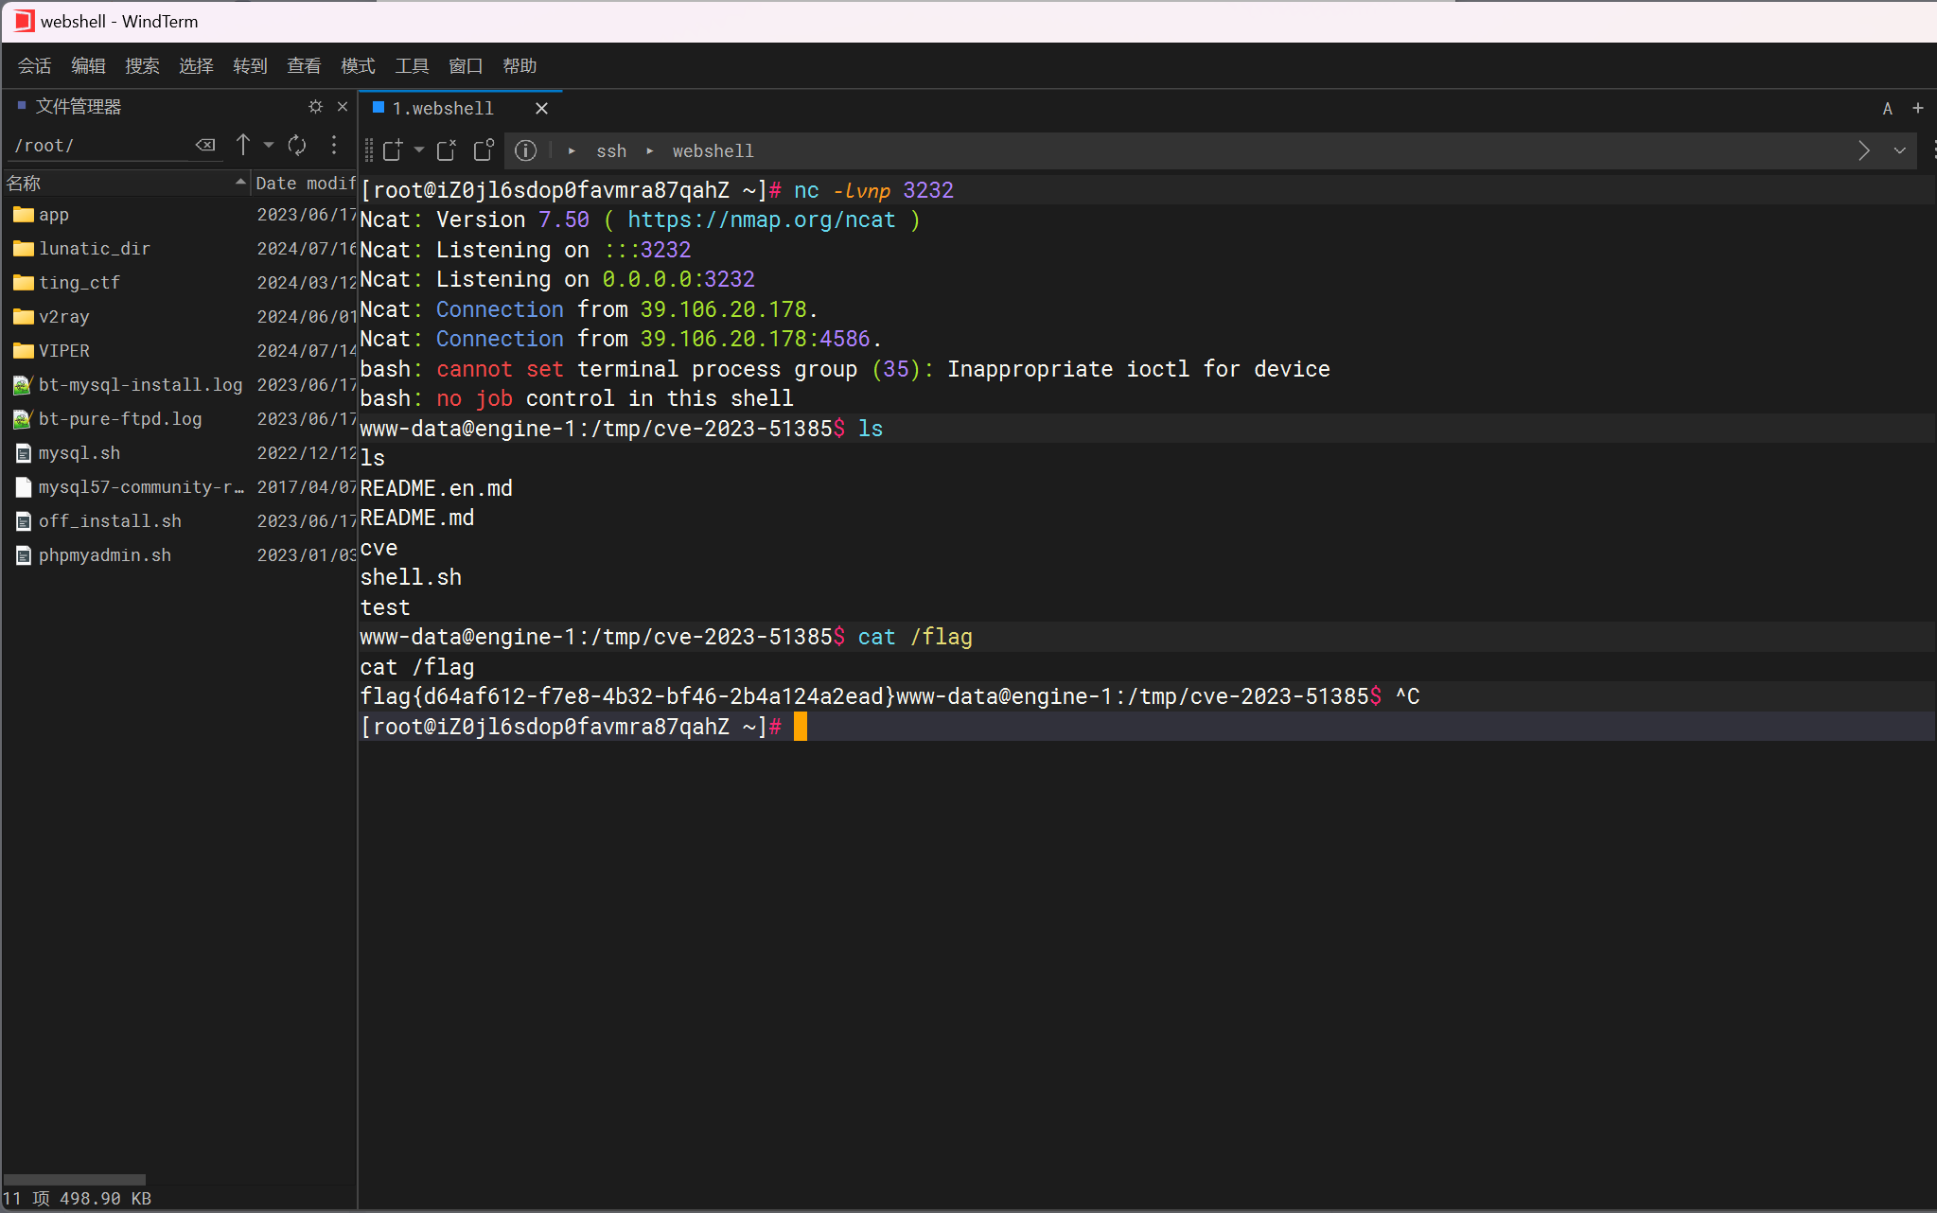Open the 编辑 menu

coord(88,66)
